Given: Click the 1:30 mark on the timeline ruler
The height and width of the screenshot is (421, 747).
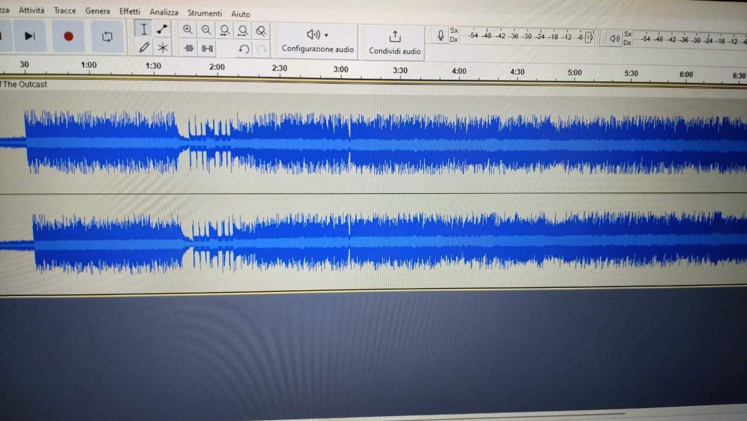Looking at the screenshot, I should 153,66.
